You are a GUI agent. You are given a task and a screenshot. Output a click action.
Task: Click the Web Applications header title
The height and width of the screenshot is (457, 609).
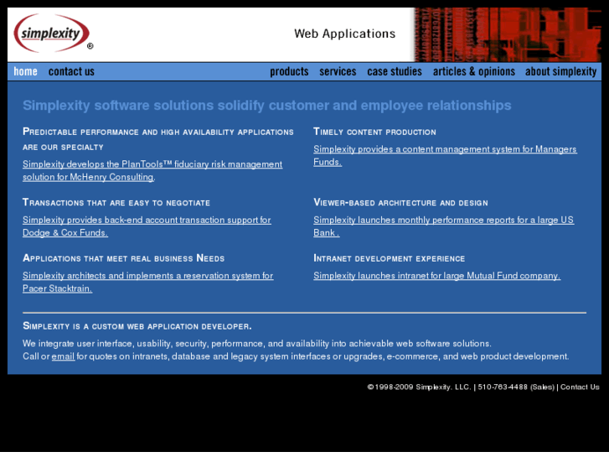coord(345,34)
